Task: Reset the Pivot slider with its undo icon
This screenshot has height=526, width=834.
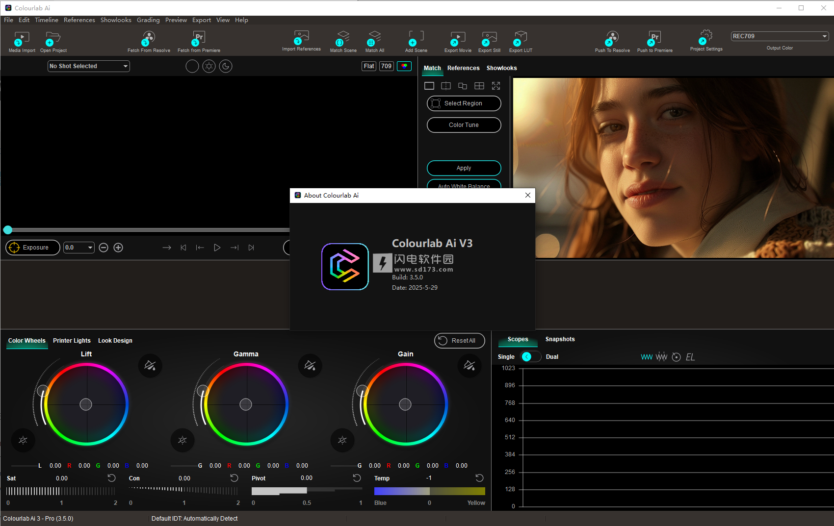Action: pos(357,478)
